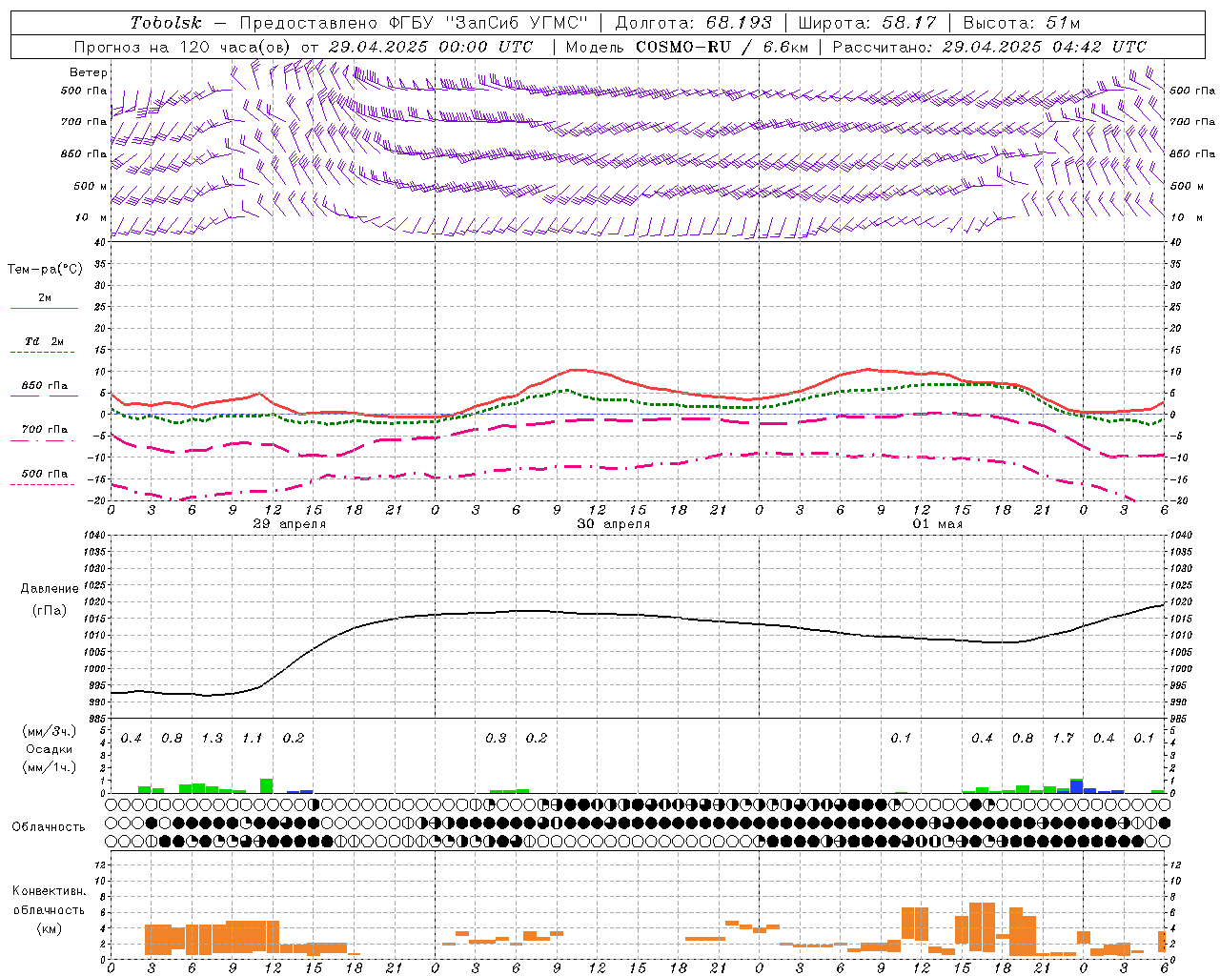Click the 'Осадки' precipitation panel label
The image size is (1220, 976).
pyautogui.click(x=49, y=749)
